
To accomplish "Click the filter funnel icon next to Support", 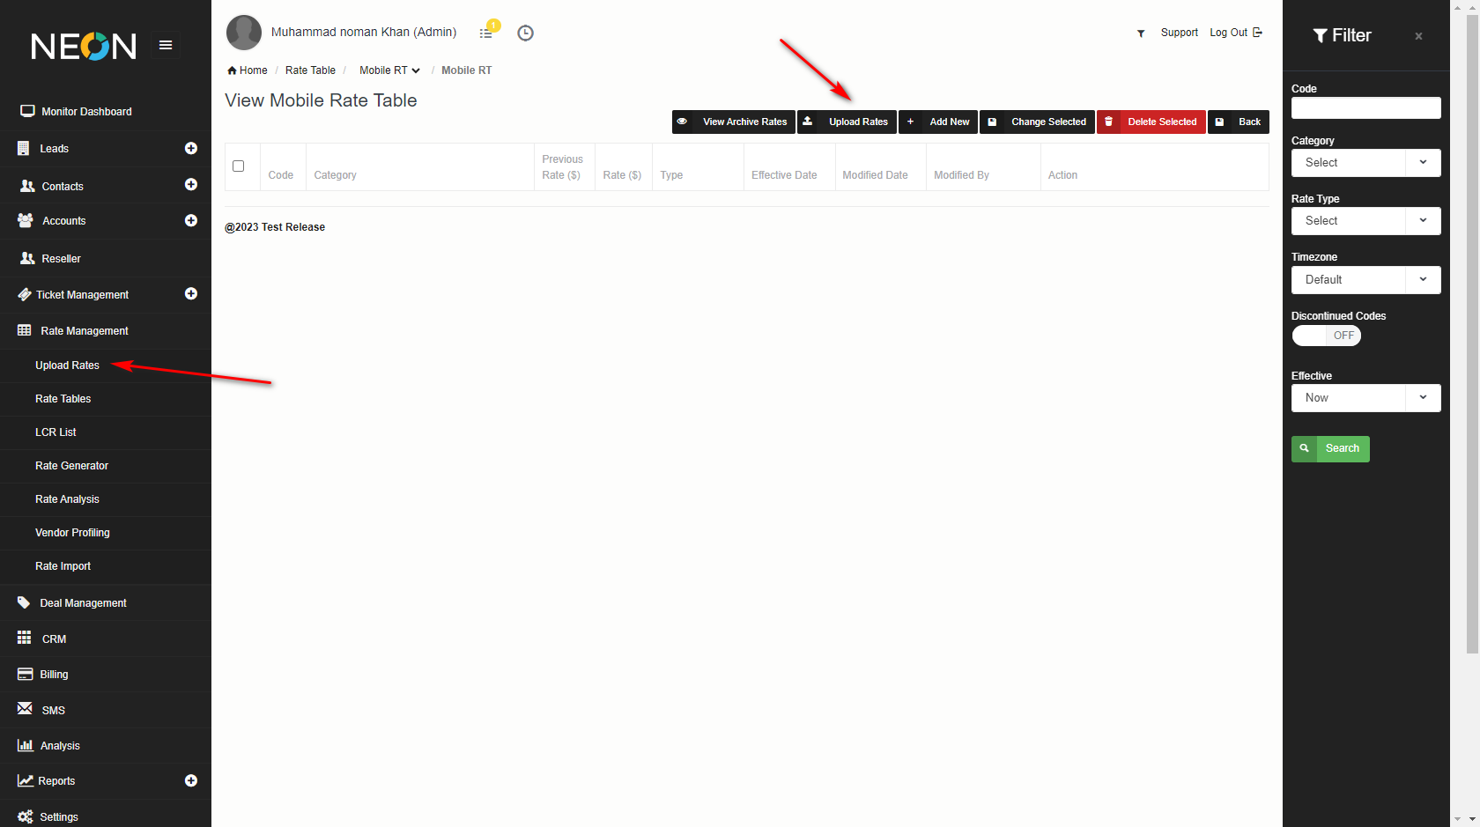I will [x=1141, y=33].
